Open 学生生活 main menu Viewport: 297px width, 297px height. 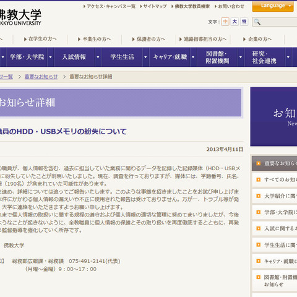tap(122, 57)
